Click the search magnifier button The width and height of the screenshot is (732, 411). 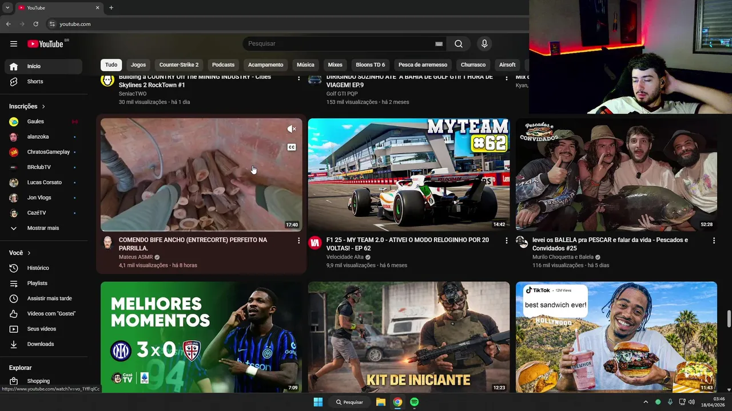click(x=459, y=44)
